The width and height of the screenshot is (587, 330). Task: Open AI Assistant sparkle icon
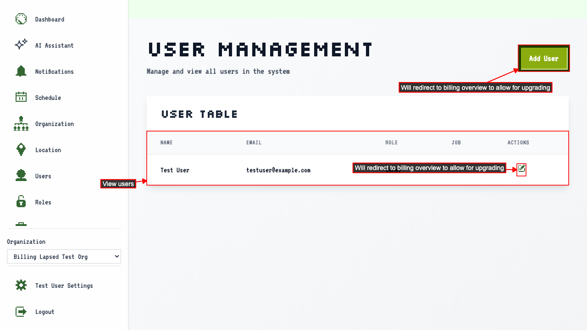(21, 45)
